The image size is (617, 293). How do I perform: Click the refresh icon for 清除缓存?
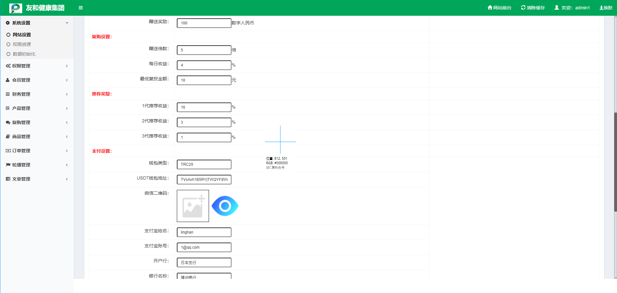[523, 8]
